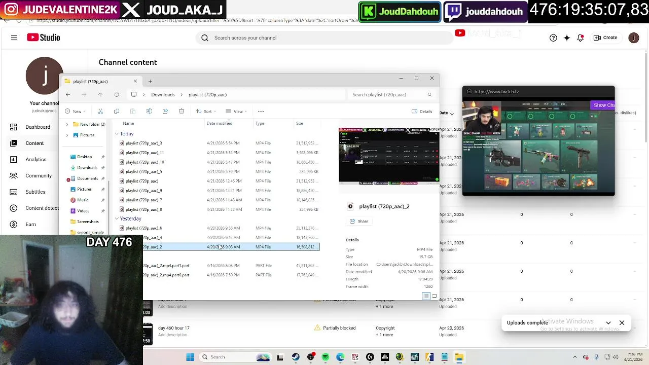This screenshot has height=365, width=649.
Task: Click the Rename icon in Explorer toolbar
Action: [x=149, y=111]
